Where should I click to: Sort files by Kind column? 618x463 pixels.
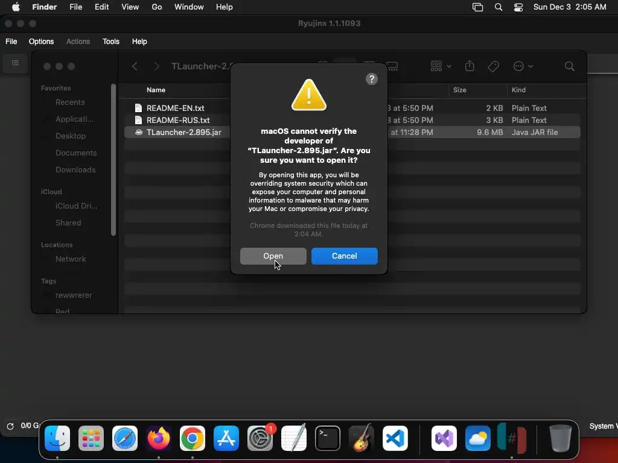[518, 90]
